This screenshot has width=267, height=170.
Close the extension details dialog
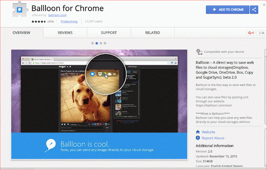point(264,5)
